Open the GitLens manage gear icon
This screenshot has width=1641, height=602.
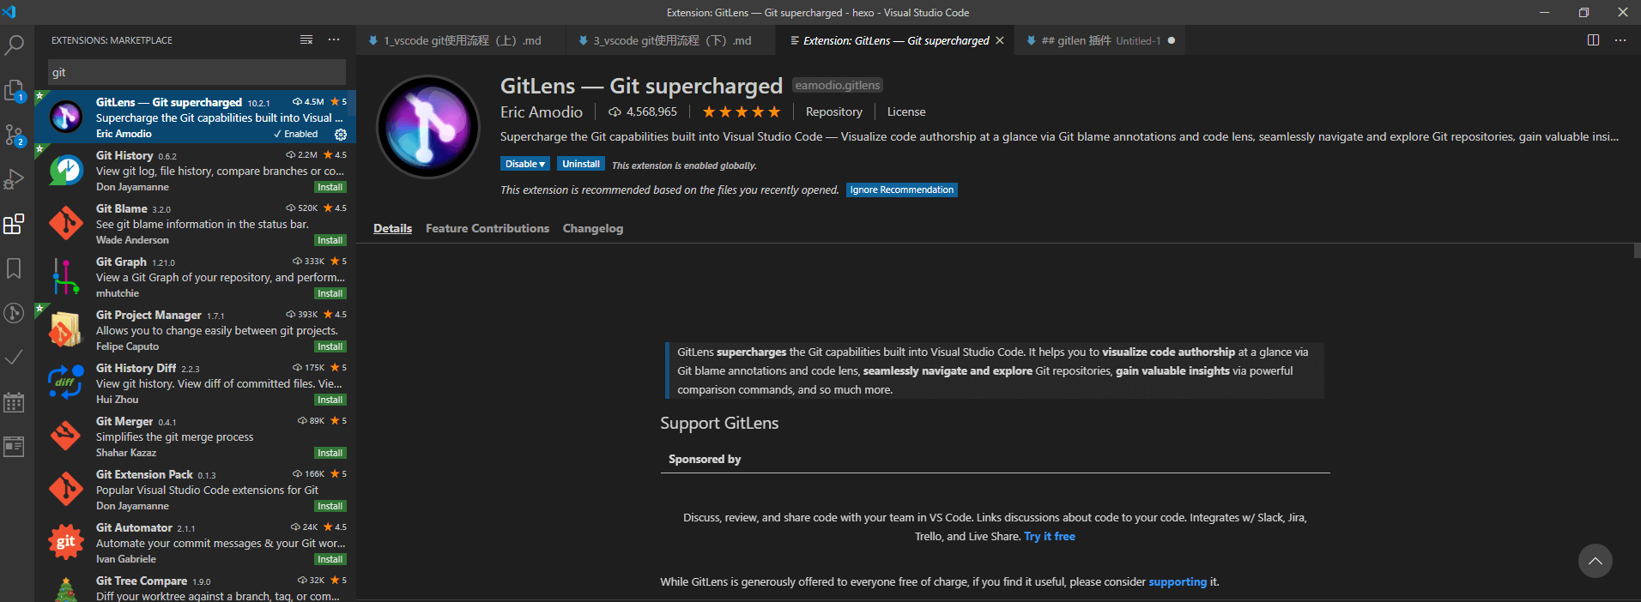point(341,134)
